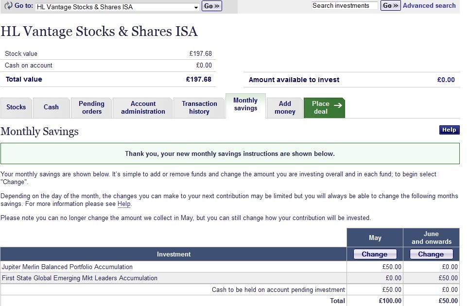Image resolution: width=469 pixels, height=306 pixels.
Task: Click the Go button next to account dropdown
Action: [212, 6]
